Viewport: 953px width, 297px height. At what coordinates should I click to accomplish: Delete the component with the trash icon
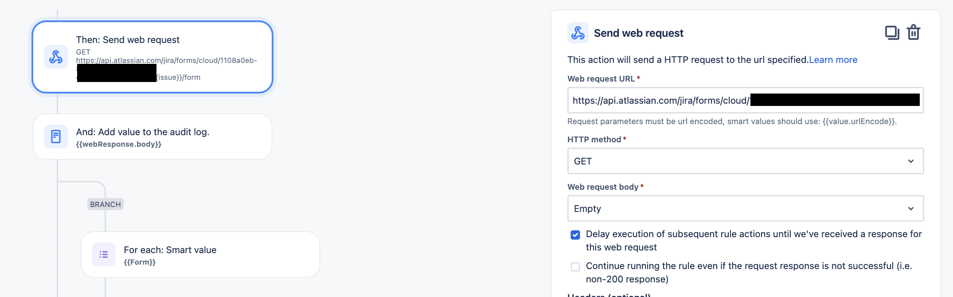[914, 32]
